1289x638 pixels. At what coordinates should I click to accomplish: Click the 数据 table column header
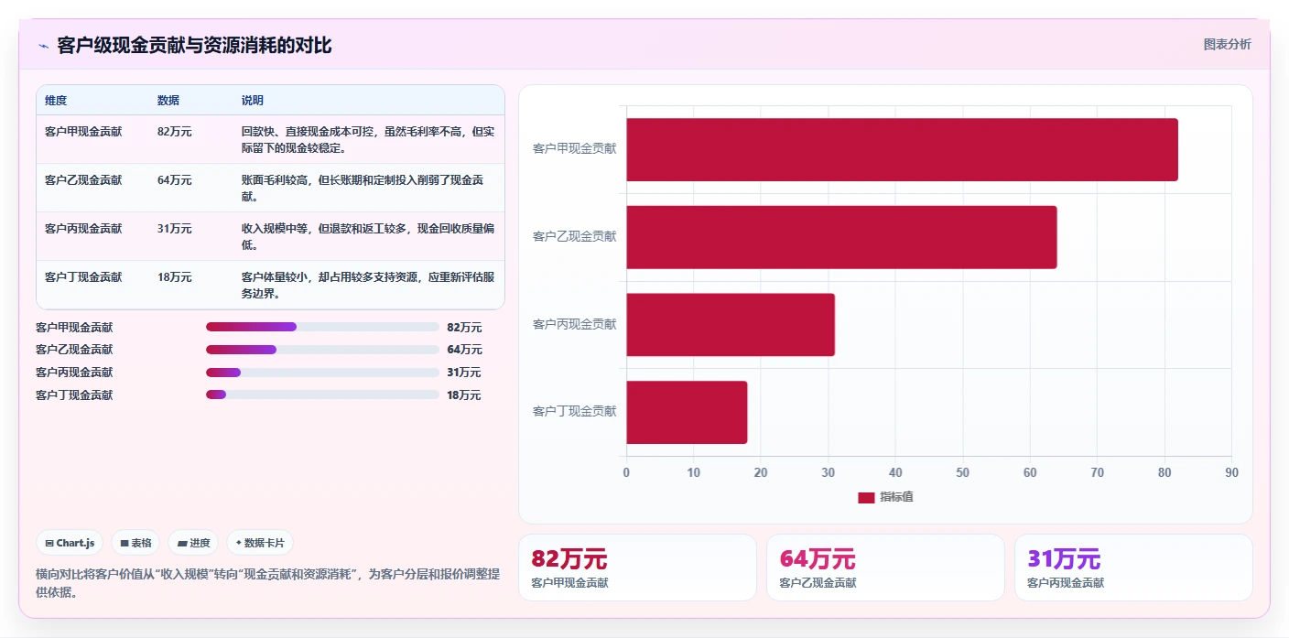(168, 101)
